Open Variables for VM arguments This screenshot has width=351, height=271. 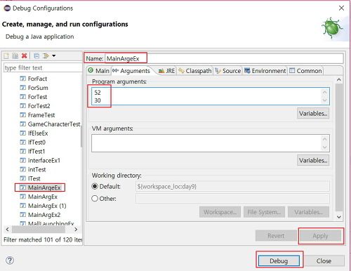pos(313,161)
